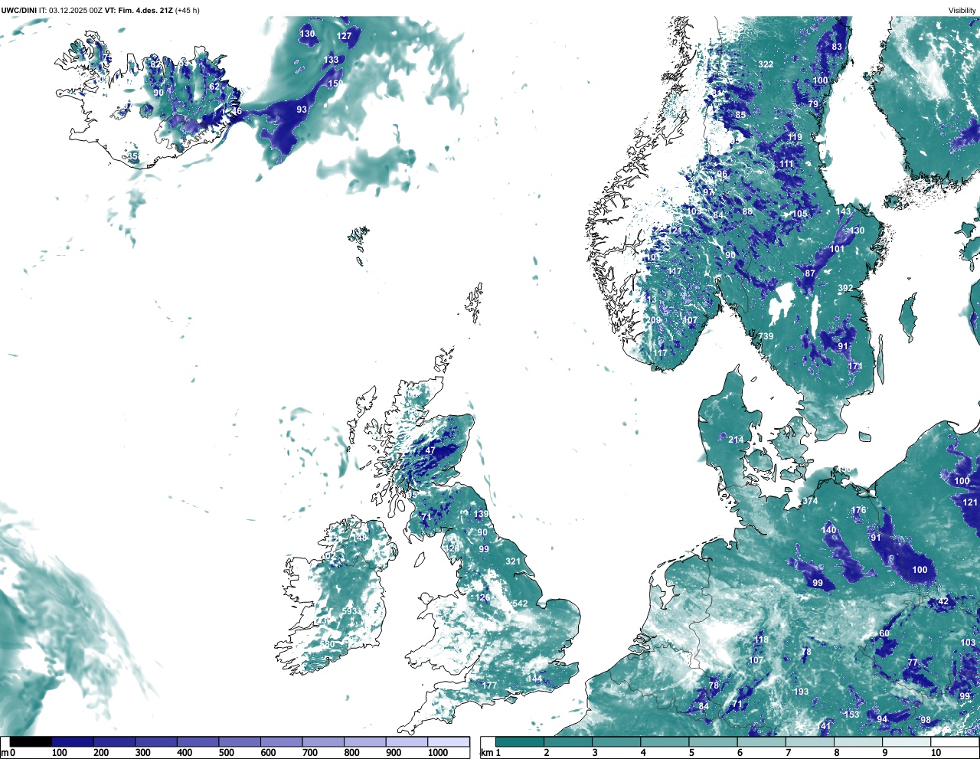Image resolution: width=980 pixels, height=759 pixels.
Task: Select the dark blue 100–200 m legend swatch
Action: click(x=73, y=741)
